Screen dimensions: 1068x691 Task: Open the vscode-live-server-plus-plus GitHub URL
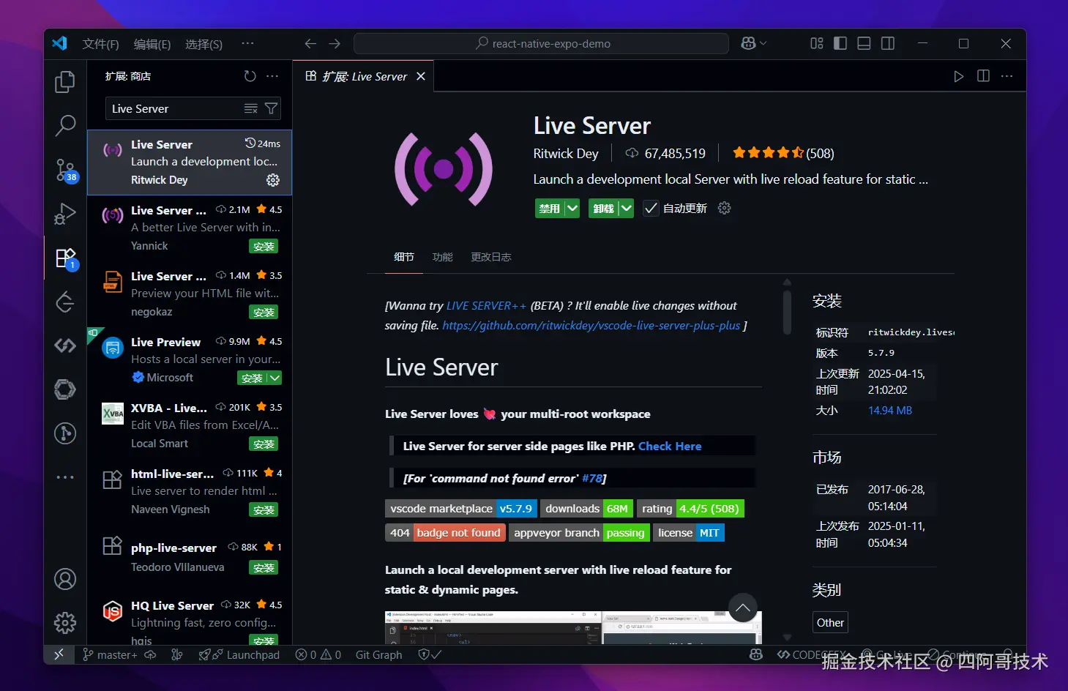click(591, 326)
